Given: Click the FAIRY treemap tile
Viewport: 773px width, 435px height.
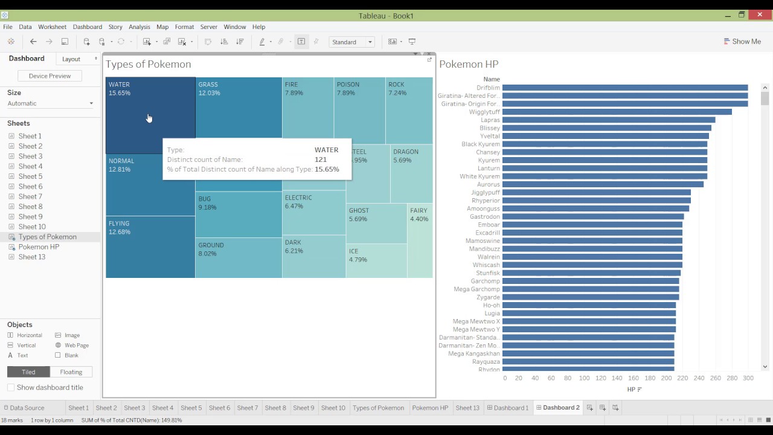Looking at the screenshot, I should pos(420,240).
